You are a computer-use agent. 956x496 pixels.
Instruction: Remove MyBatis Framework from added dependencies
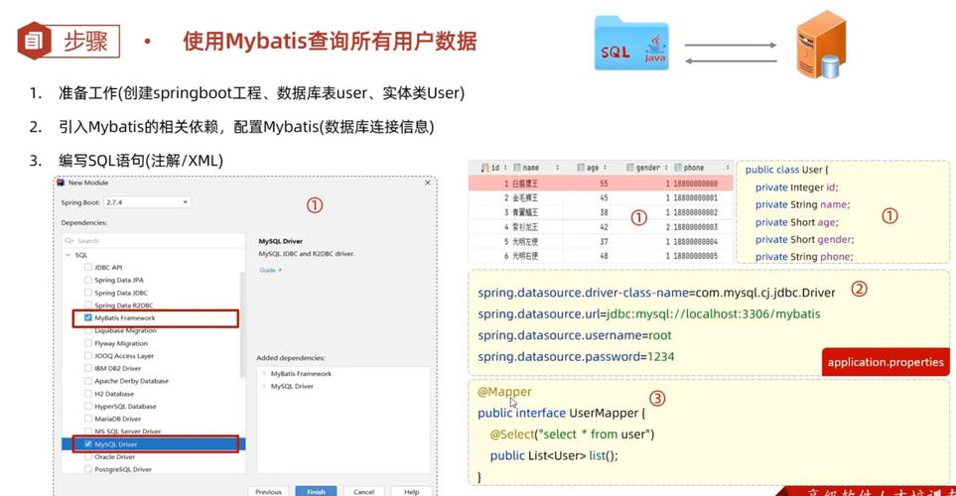click(x=265, y=374)
